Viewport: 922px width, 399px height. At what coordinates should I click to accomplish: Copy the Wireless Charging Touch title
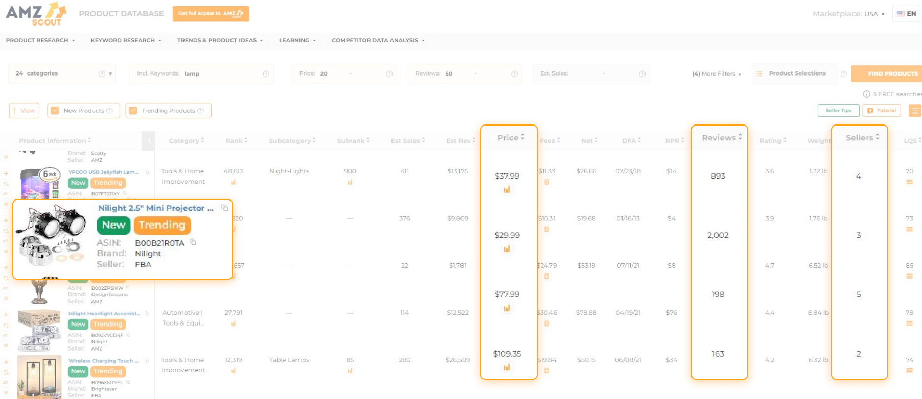147,361
